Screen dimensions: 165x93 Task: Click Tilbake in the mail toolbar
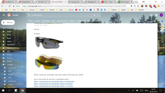(30, 21)
